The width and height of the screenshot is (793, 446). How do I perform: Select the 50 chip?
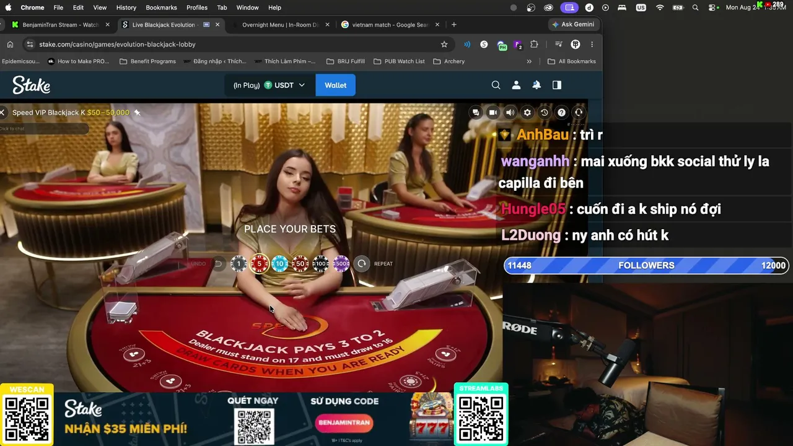point(300,264)
